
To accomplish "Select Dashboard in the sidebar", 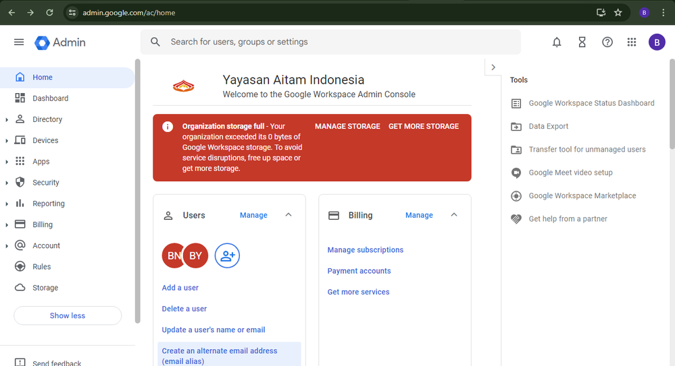I will [x=68, y=98].
